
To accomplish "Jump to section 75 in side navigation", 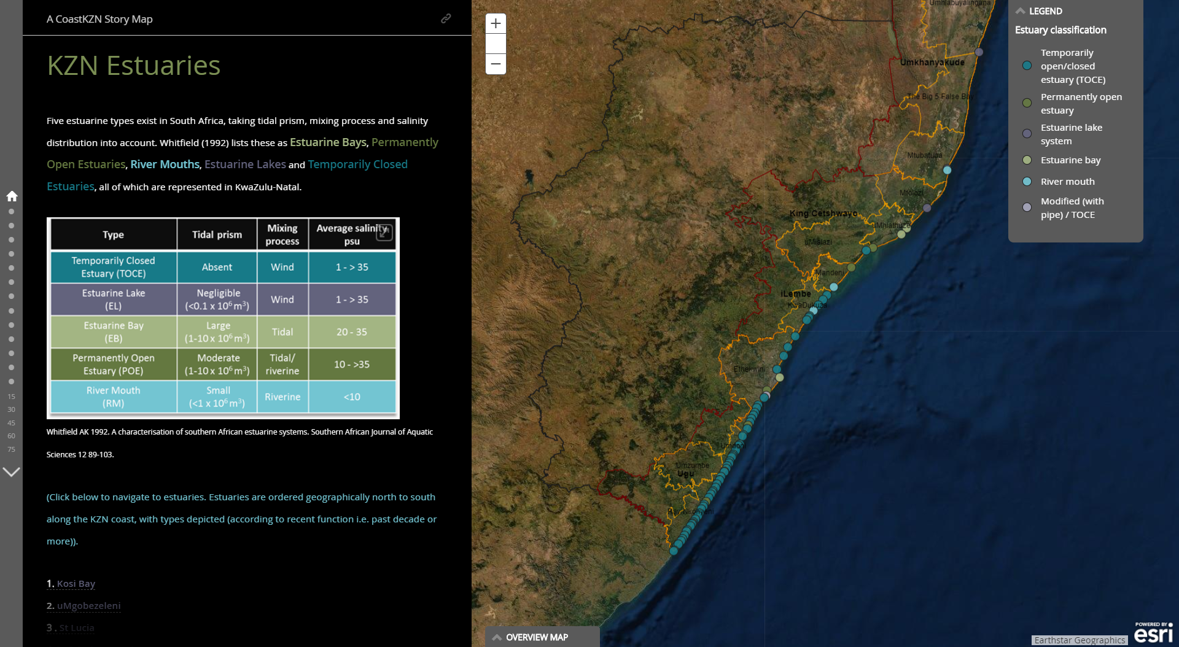I will click(11, 449).
